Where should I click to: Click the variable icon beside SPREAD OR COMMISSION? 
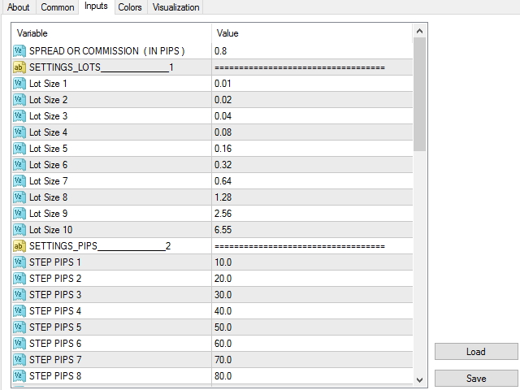pos(19,51)
